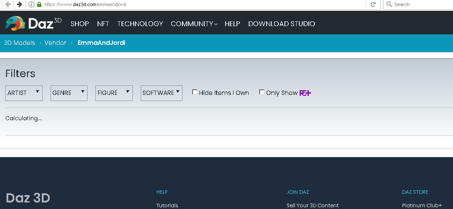The width and height of the screenshot is (453, 209).
Task: Click the green padlock security icon
Action: 39,4
